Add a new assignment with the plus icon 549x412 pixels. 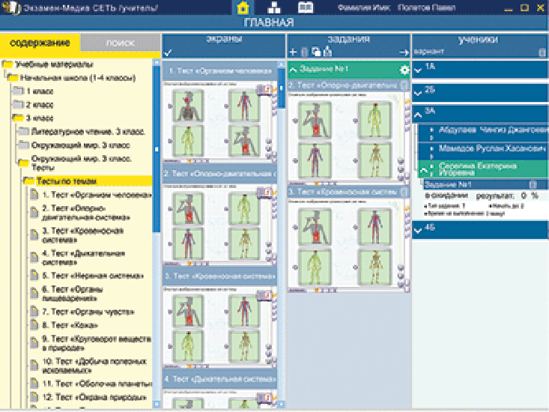coord(293,52)
